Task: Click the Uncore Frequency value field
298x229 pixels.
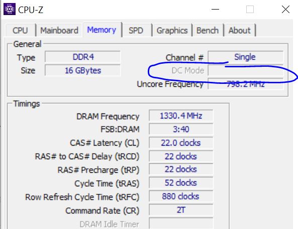Action: 245,84
